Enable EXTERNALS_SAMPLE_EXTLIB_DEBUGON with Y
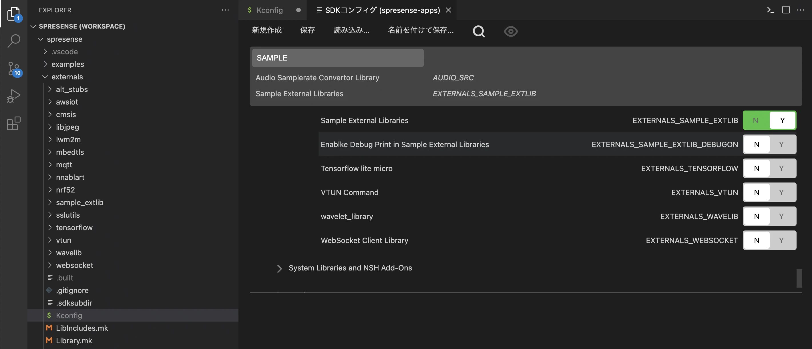The height and width of the screenshot is (349, 812). tap(782, 144)
